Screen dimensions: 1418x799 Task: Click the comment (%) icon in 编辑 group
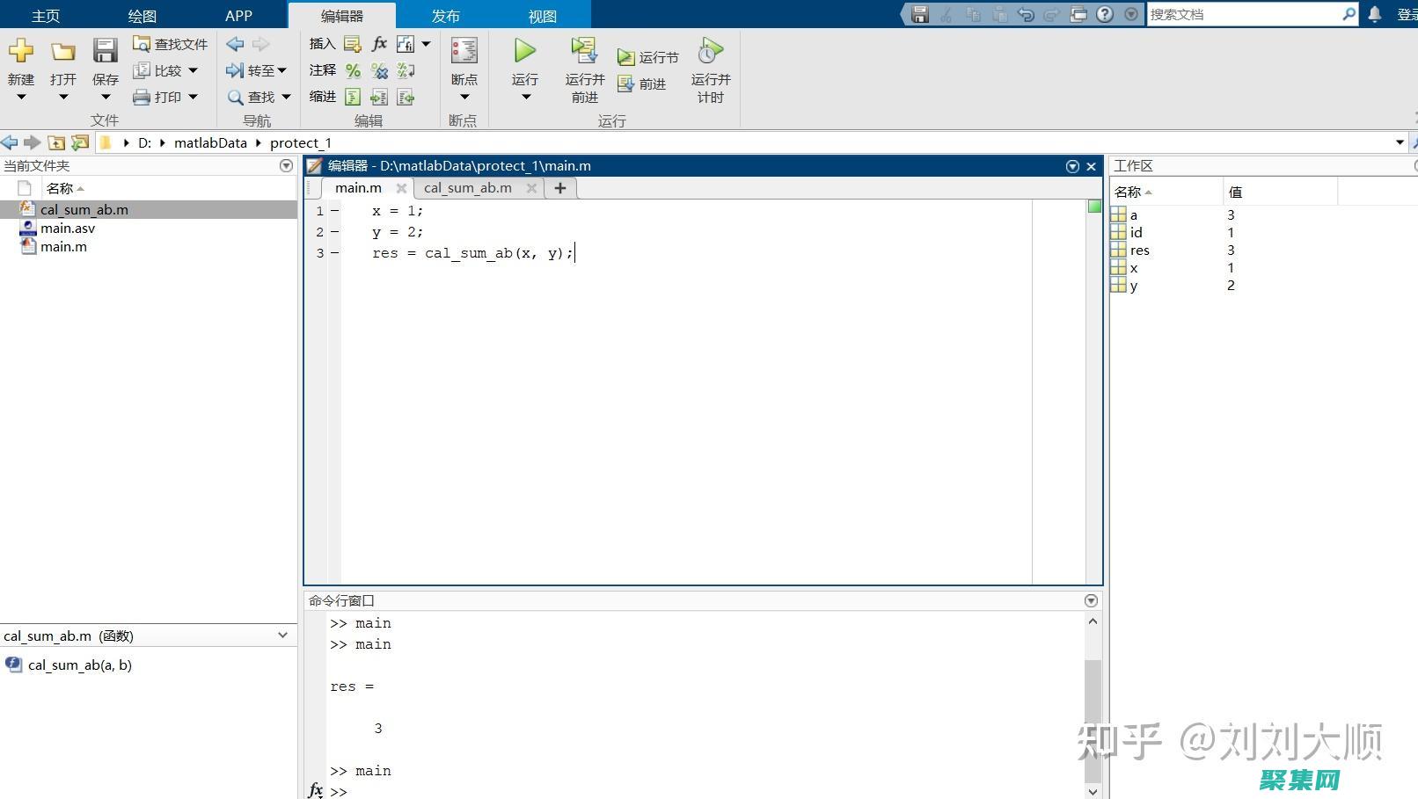click(x=353, y=71)
